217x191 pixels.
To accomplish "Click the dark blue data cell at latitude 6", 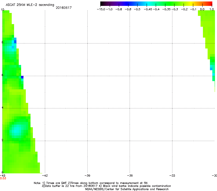I will point(22,77).
